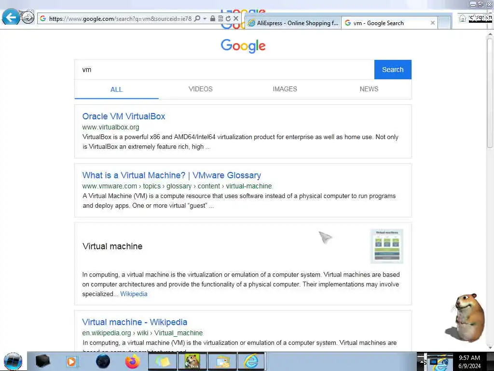494x371 pixels.
Task: Launch Firefox from the taskbar
Action: (x=133, y=361)
